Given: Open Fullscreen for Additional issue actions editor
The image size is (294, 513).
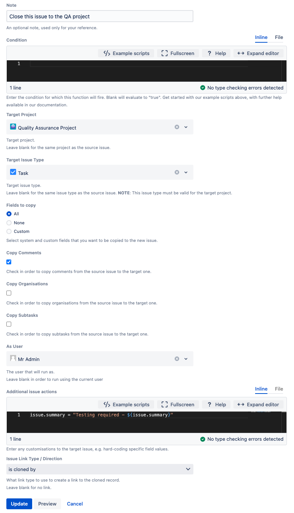Looking at the screenshot, I should tap(178, 404).
